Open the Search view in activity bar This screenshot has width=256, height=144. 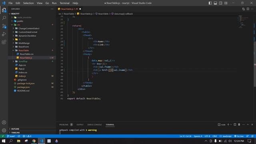point(4,18)
